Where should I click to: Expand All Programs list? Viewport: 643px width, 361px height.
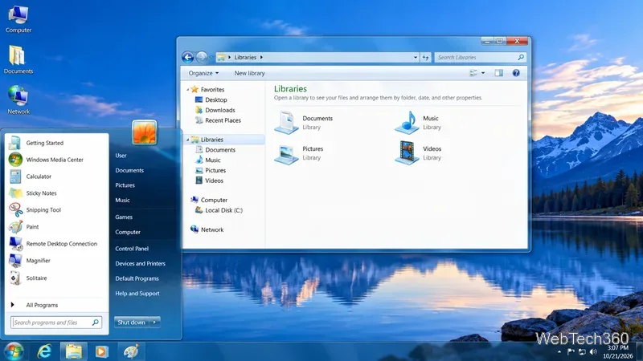click(x=56, y=305)
